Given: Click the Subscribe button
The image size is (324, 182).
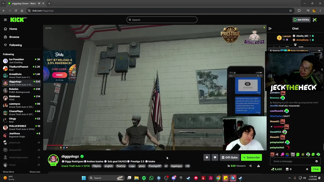Looking at the screenshot, I should coord(251,157).
